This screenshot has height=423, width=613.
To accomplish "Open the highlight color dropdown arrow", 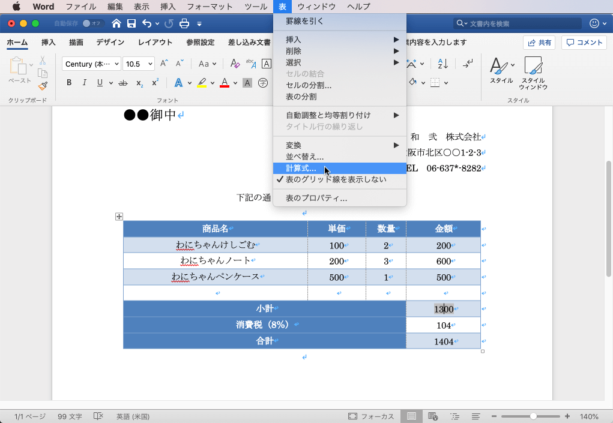I will click(213, 83).
